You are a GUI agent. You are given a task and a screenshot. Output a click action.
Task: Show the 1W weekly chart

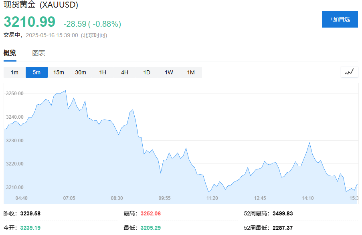coord(169,72)
